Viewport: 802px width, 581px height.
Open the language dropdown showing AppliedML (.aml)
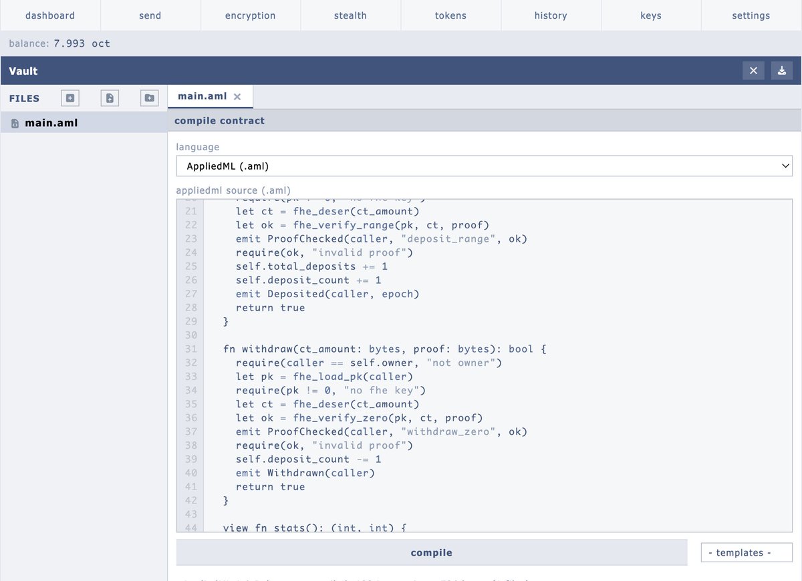(485, 166)
